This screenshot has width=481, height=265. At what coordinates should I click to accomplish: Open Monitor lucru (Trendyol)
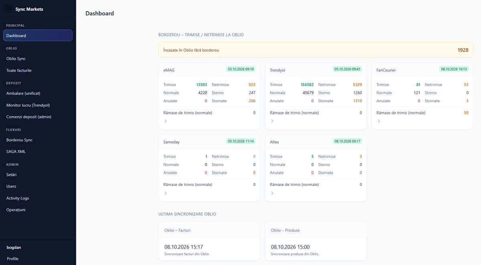pyautogui.click(x=38, y=105)
